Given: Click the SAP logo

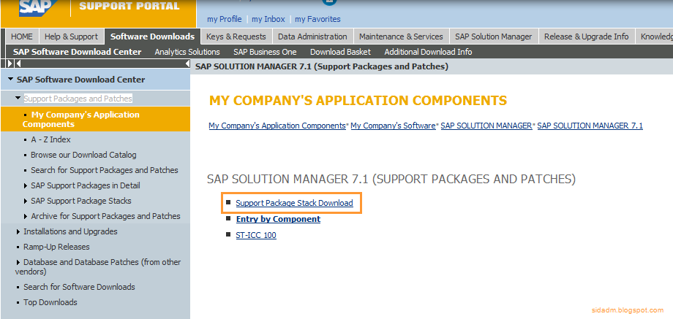Looking at the screenshot, I should coord(34,7).
